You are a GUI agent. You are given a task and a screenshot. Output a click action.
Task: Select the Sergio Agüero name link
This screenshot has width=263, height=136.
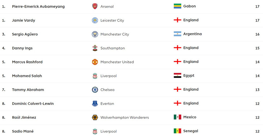tap(25, 34)
